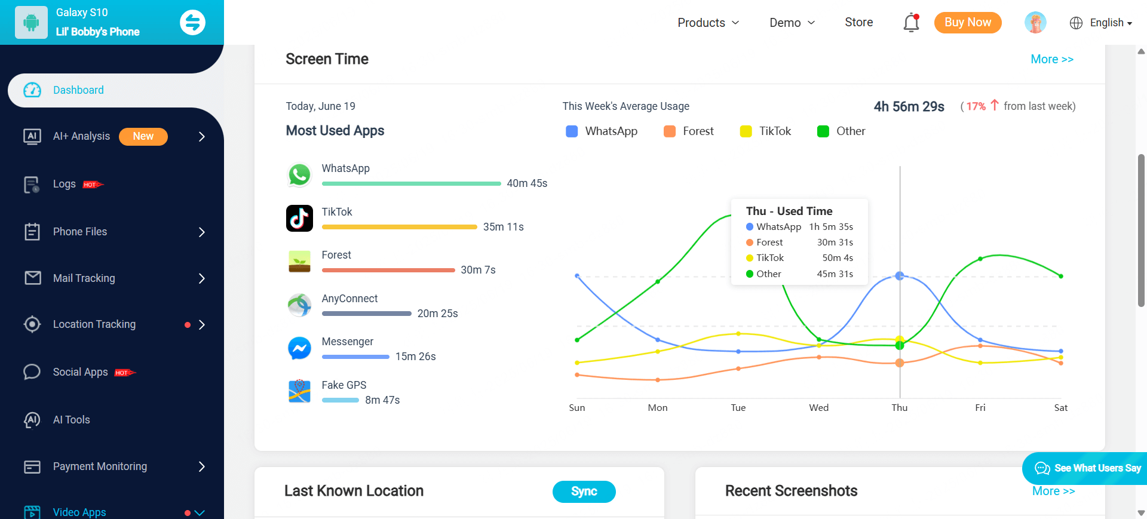Click the '4h 56m 29s' average usage value
The height and width of the screenshot is (519, 1147).
909,106
